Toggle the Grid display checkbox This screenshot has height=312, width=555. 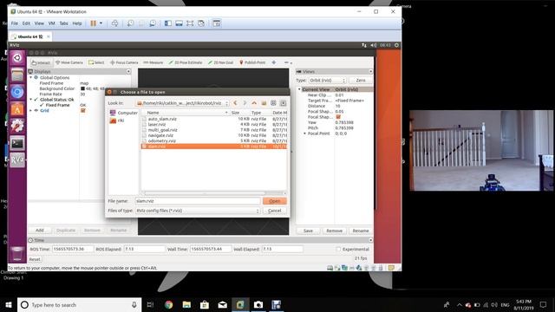(x=83, y=110)
